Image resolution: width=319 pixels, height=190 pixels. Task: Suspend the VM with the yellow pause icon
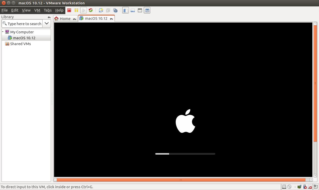(76, 10)
